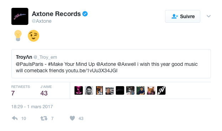Open the first liker's pink avatar thumbnail
This screenshot has width=222, height=131.
coord(79,90)
